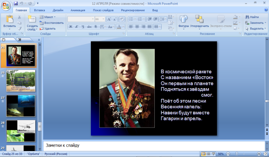Open the font size dropdown

pos(103,19)
